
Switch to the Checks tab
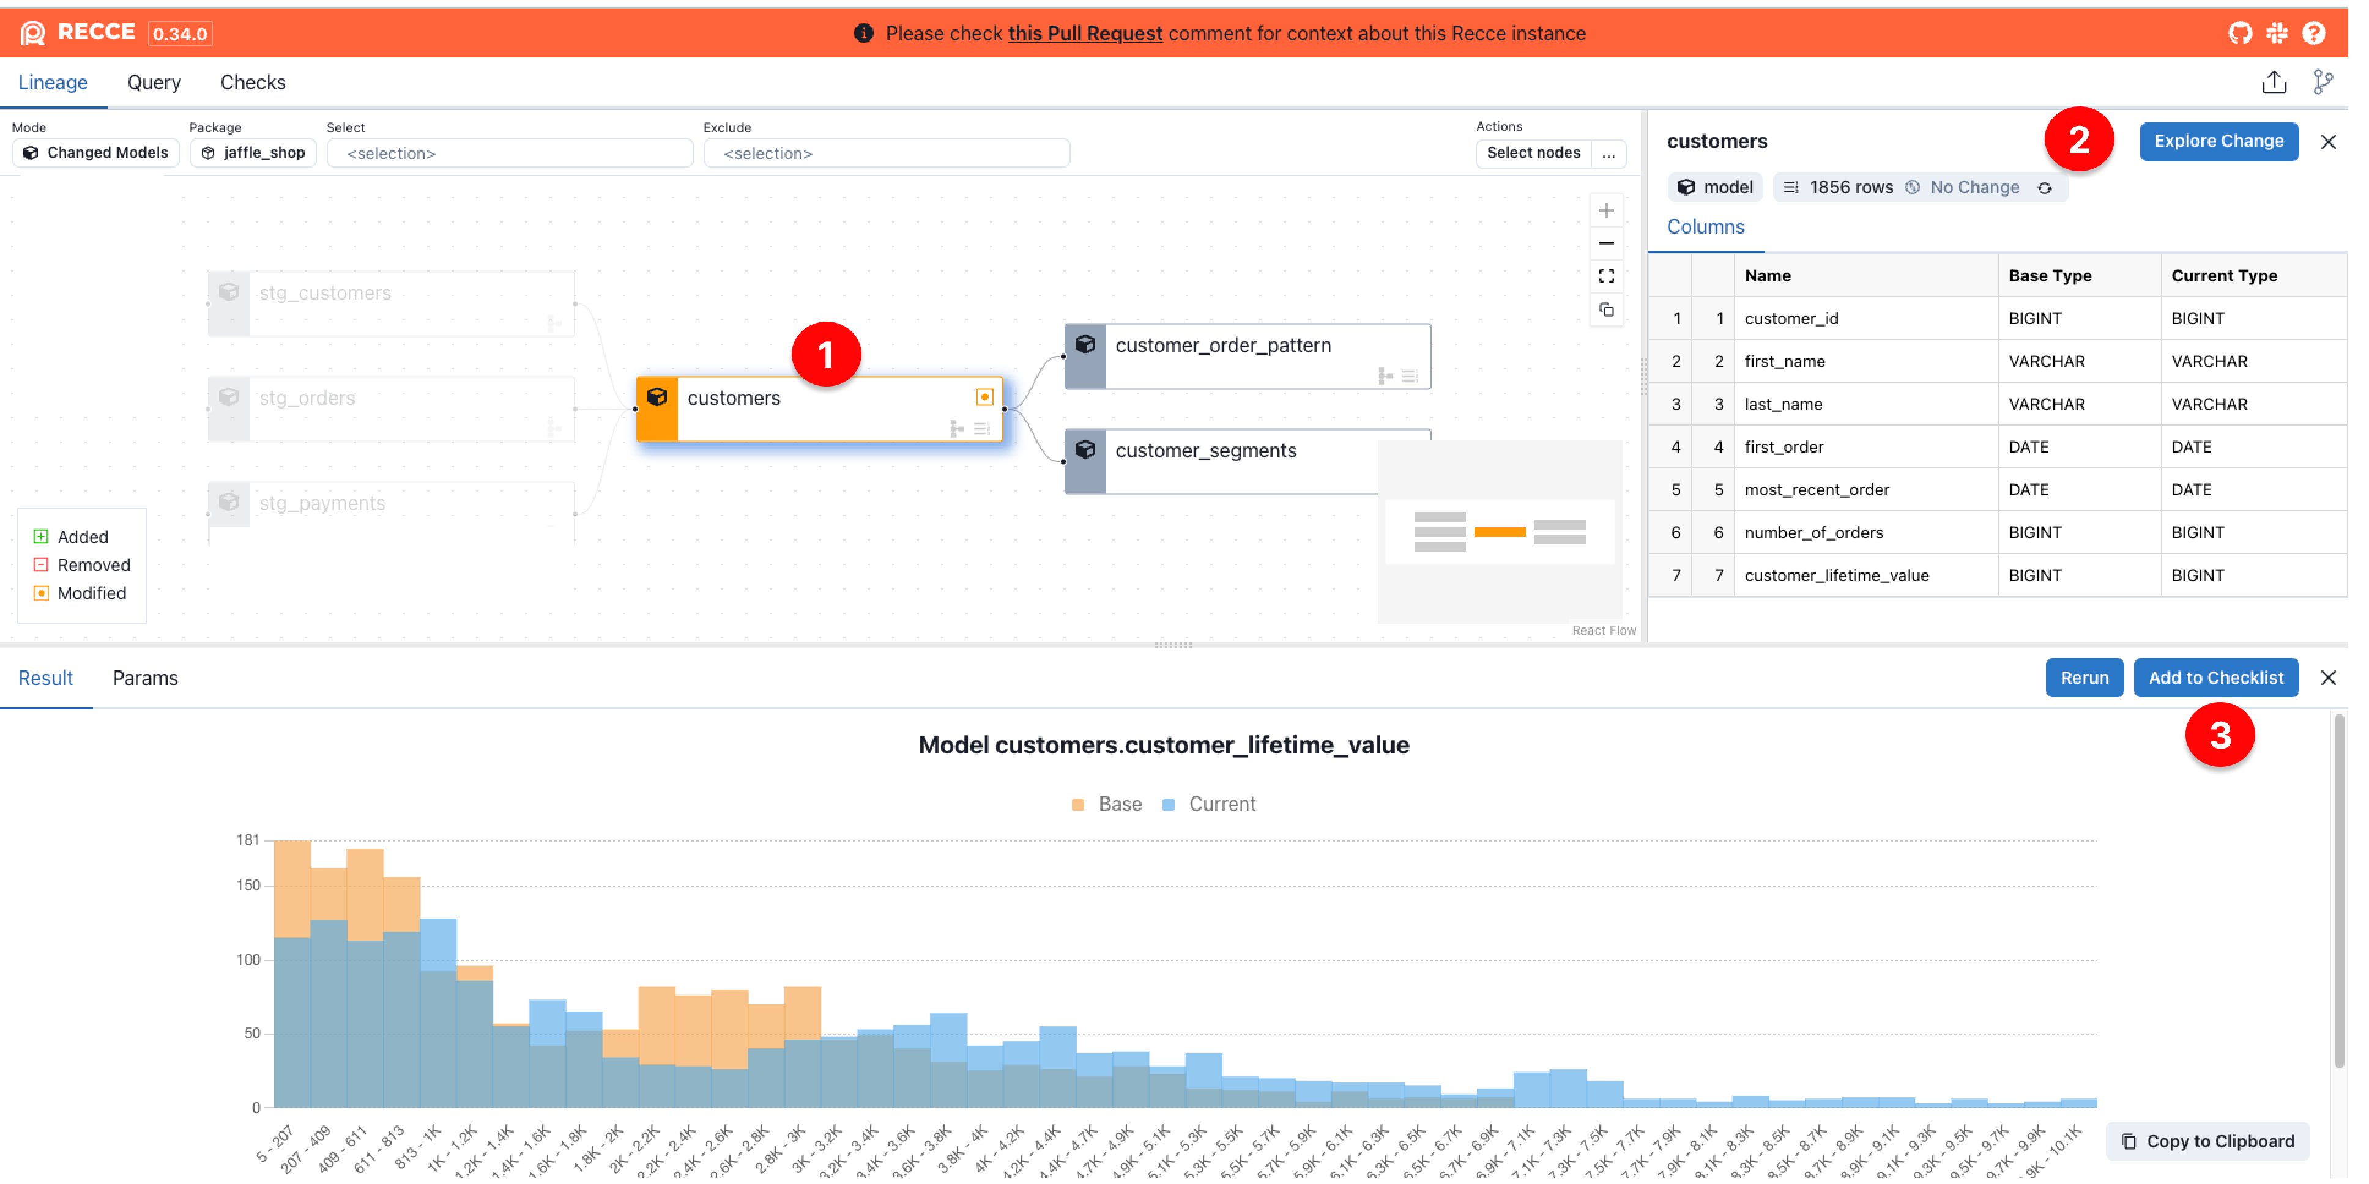pos(253,82)
